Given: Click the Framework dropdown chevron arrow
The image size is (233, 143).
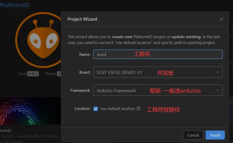Looking at the screenshot, I should click(217, 90).
